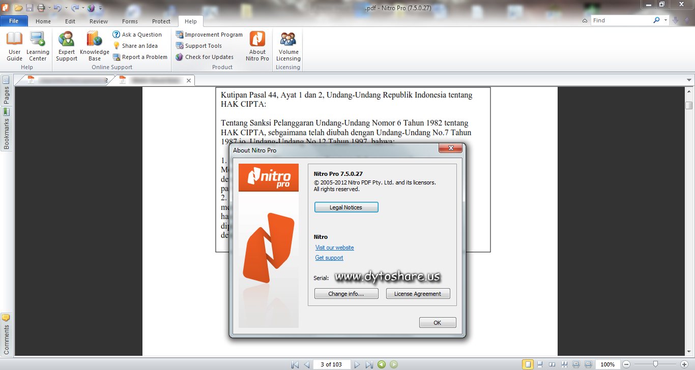
Task: Click the About Nitro Pro ribbon button
Action: [257, 46]
